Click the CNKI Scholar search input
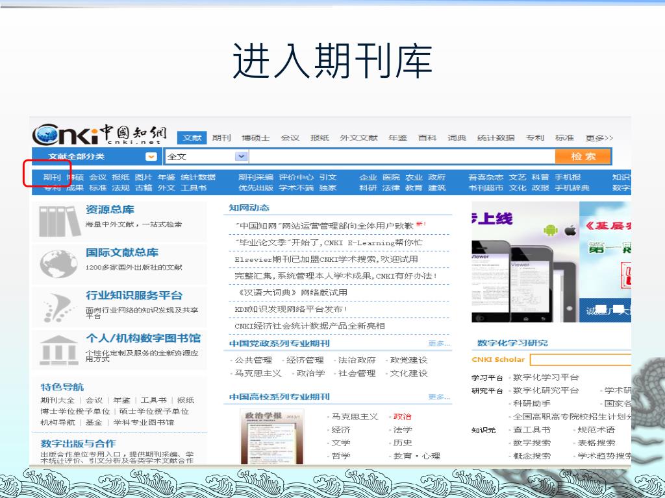665x498 pixels. 581,359
